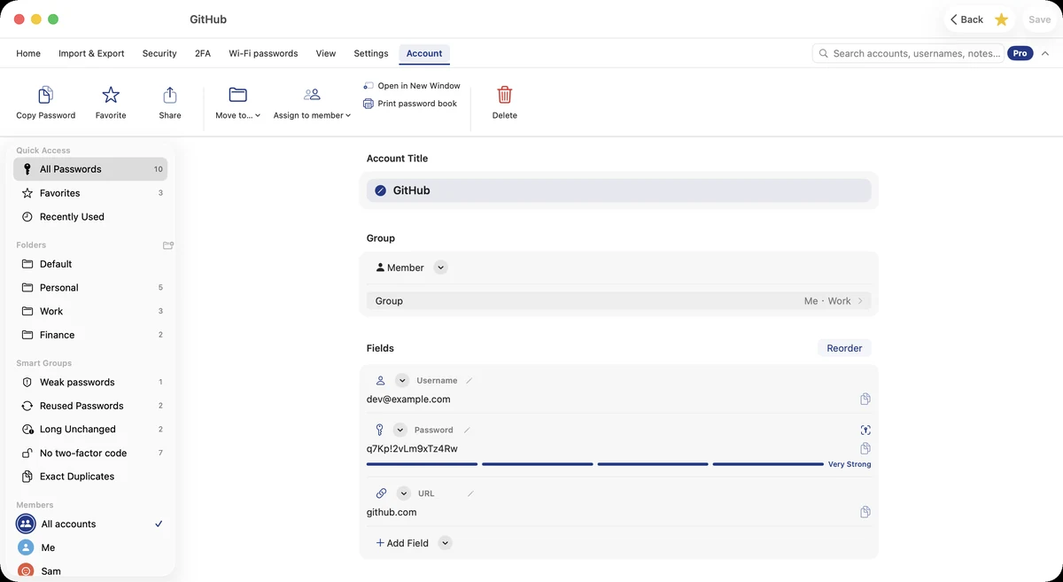Screen dimensions: 1063x582
Task: Show the No two-factor code group
Action: 90,454
